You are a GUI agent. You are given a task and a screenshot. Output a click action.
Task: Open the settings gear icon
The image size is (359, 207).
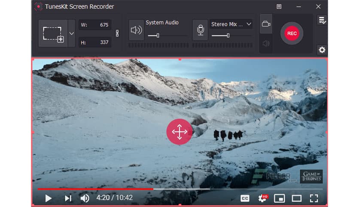[322, 50]
